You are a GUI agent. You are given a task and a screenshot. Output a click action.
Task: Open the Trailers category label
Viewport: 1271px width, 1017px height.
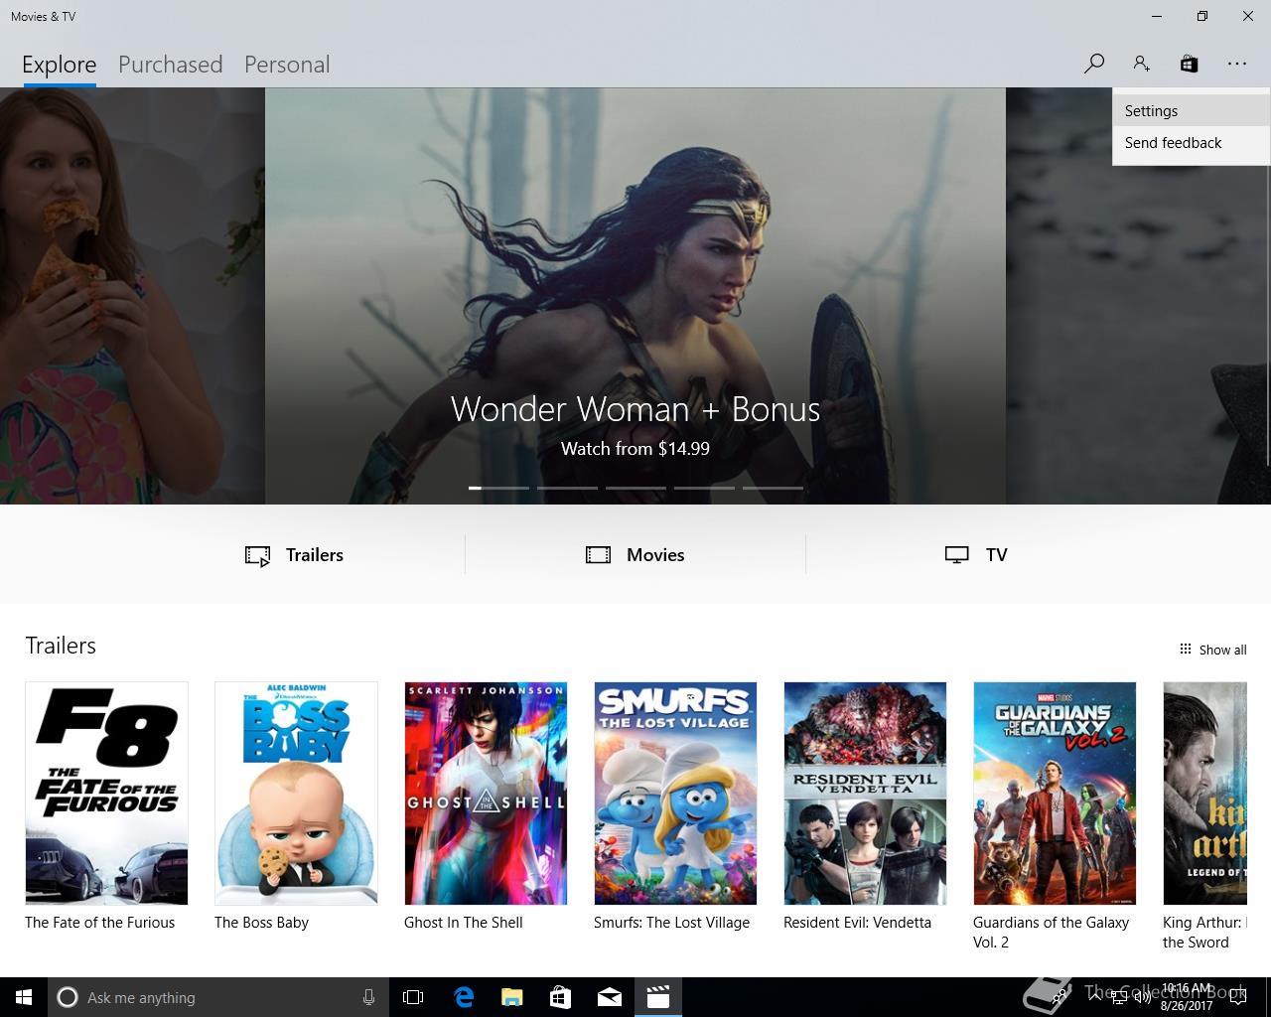pos(315,555)
